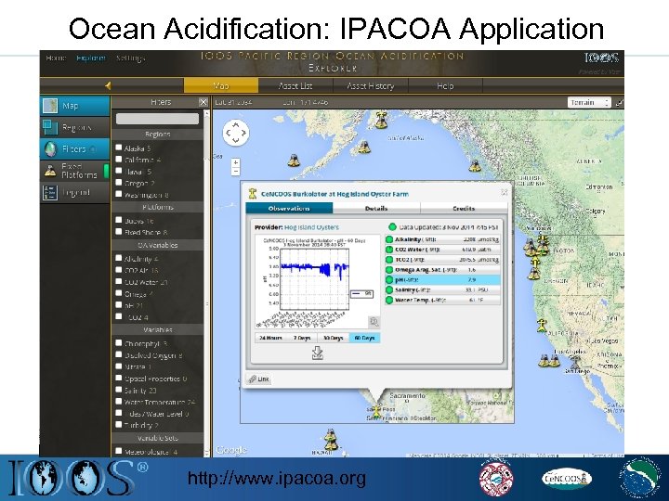Viewport: 669px width, 501px height.
Task: Check the Oregon region filter
Action: tap(119, 183)
